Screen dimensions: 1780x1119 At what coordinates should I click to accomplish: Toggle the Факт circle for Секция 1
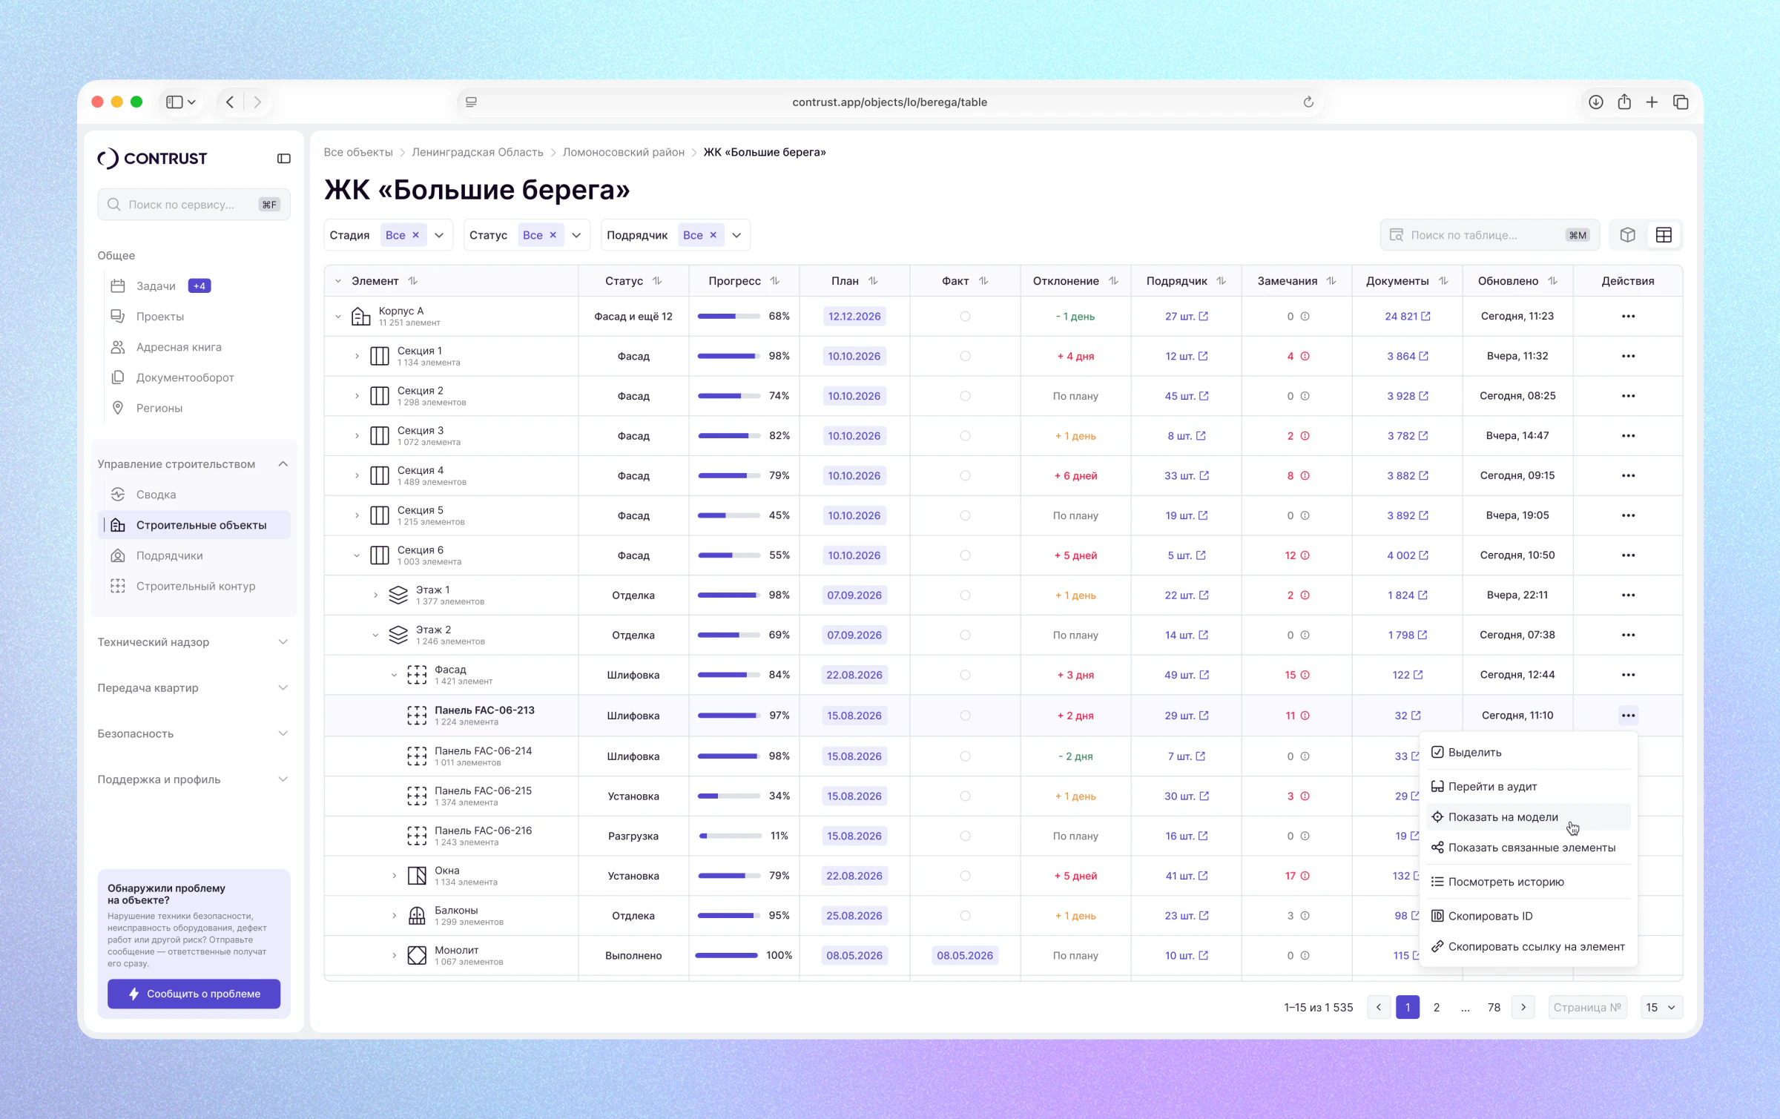click(x=965, y=357)
